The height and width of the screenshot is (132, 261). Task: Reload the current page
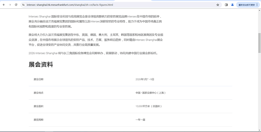point(16,5)
